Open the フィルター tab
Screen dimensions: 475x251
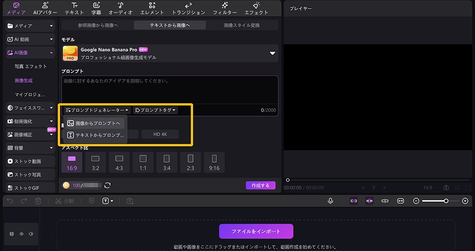(x=224, y=8)
